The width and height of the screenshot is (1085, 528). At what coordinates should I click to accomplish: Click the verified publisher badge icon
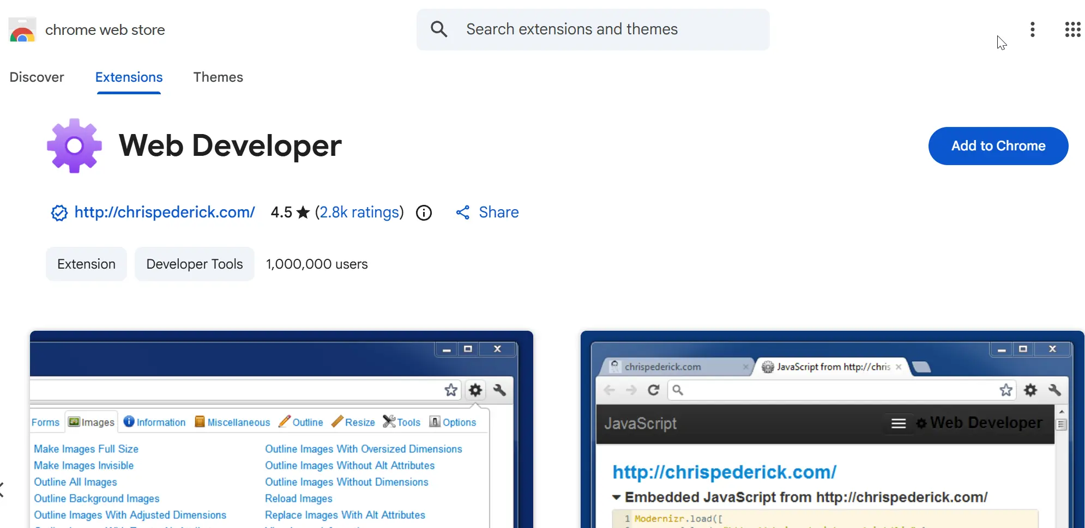click(59, 213)
